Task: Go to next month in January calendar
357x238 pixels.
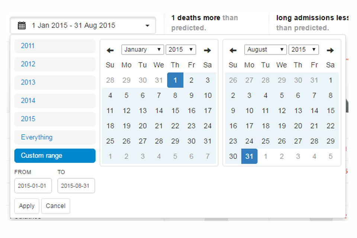Action: point(208,50)
